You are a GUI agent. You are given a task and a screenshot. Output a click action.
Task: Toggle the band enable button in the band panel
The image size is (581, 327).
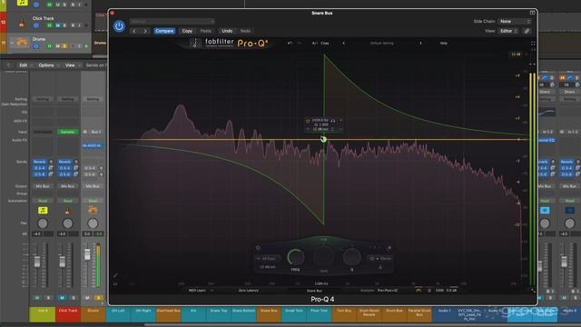pos(258,248)
